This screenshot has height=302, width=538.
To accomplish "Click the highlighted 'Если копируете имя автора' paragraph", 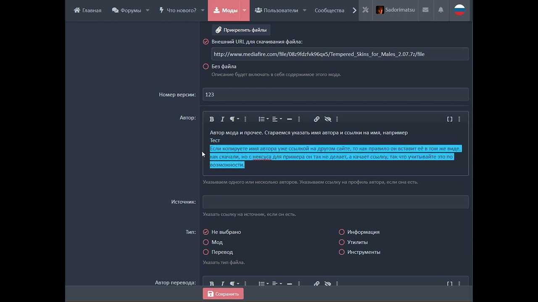I will pos(335,157).
